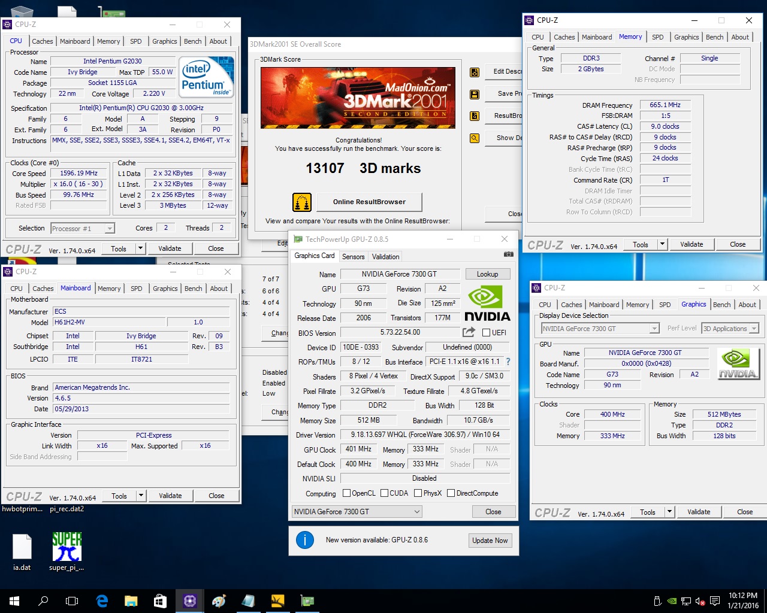Open the Processor #1 Selection dropdown
Screen dimensions: 767x613
coord(82,229)
